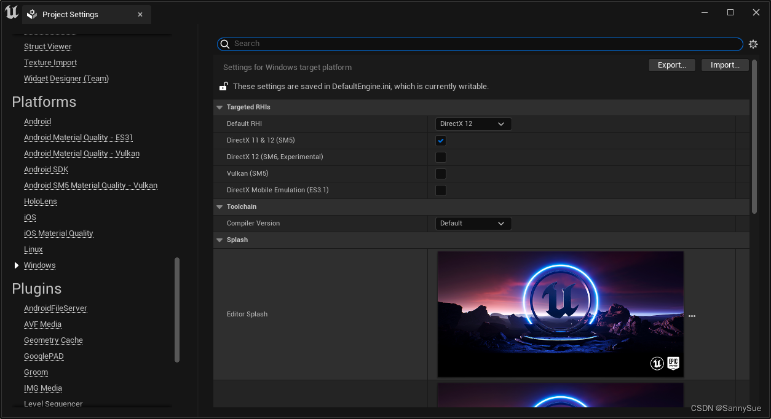Open the Compiler Version dropdown
Image resolution: width=771 pixels, height=419 pixels.
(x=473, y=224)
